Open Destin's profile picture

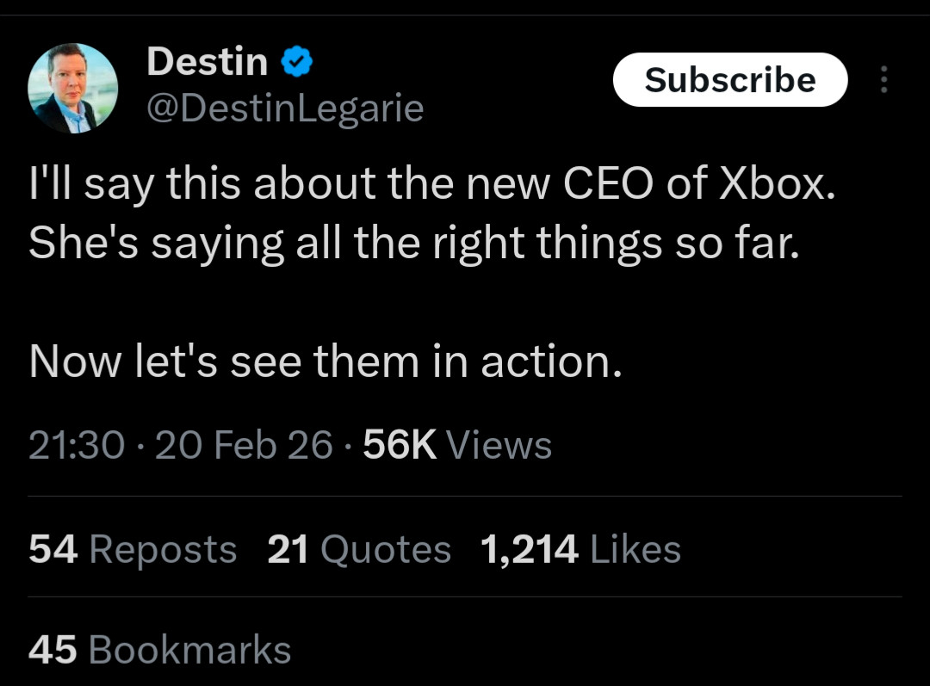(x=72, y=89)
